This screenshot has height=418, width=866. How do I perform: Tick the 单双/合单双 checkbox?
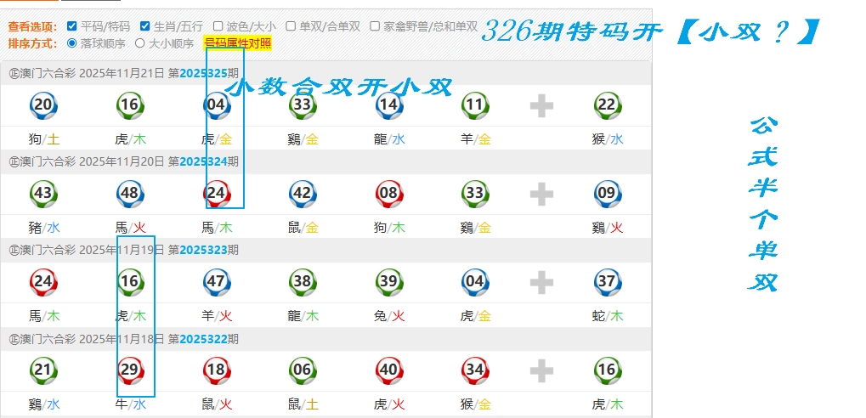point(291,26)
